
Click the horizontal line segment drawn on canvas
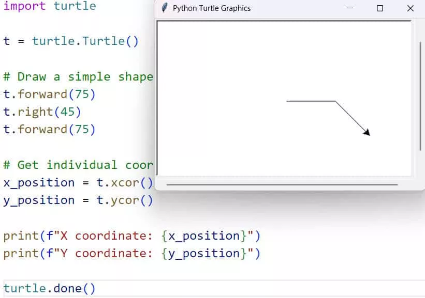point(311,101)
